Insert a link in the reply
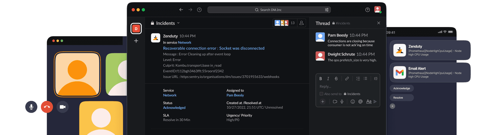This screenshot has width=496, height=135. click(x=347, y=78)
